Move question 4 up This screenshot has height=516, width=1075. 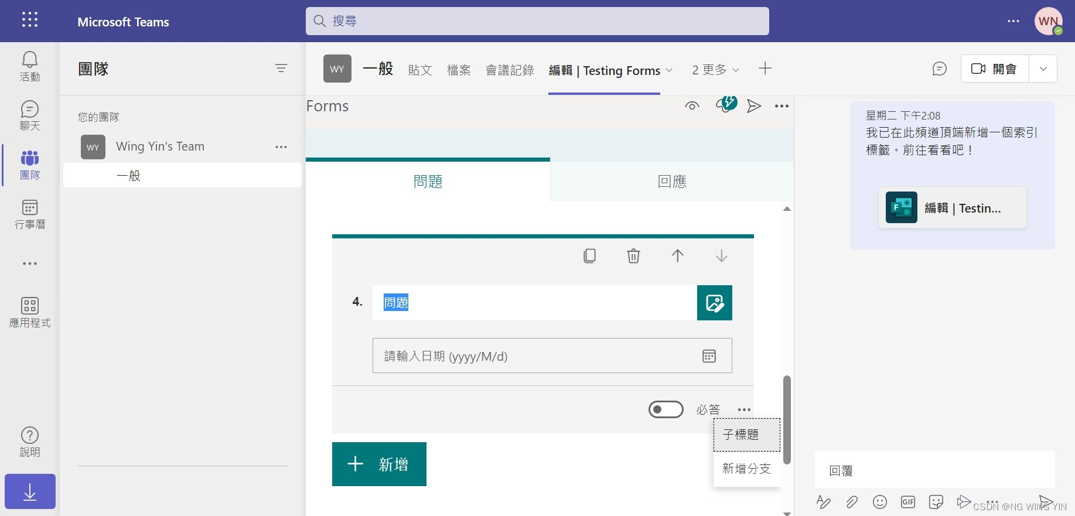(677, 256)
